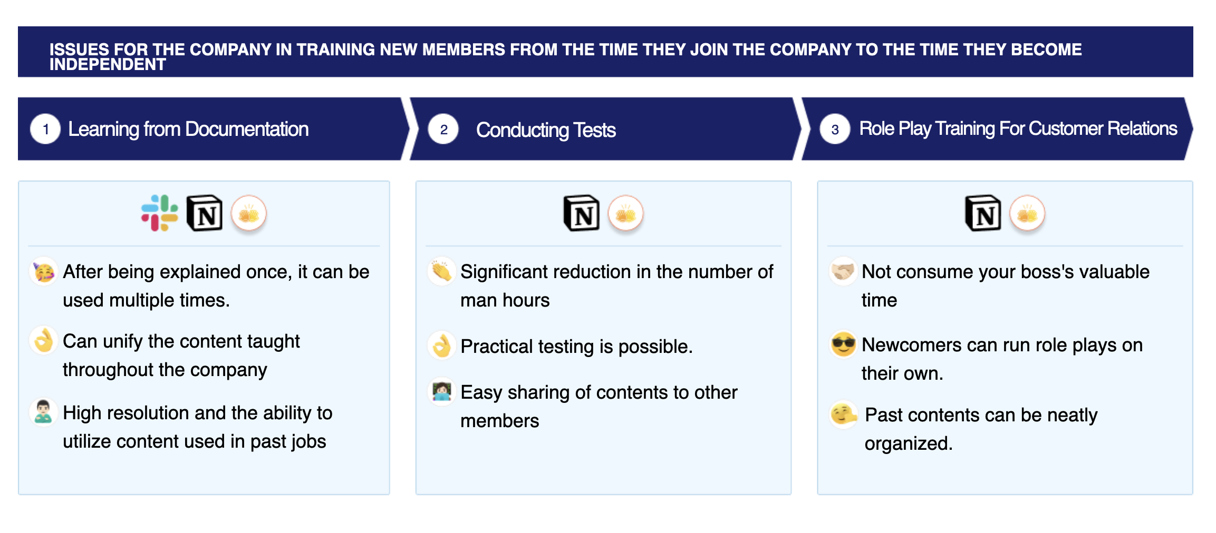Select step 1 number circle
This screenshot has width=1216, height=533.
point(45,129)
